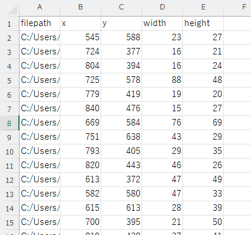This screenshot has height=235, width=251.
Task: Select filepath cell in row 8
Action: pyautogui.click(x=40, y=123)
